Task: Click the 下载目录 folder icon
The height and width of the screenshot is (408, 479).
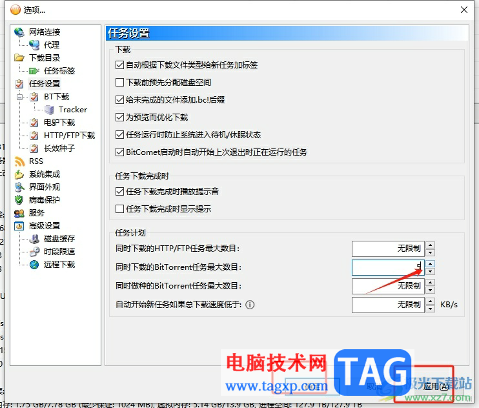Action: pyautogui.click(x=19, y=57)
